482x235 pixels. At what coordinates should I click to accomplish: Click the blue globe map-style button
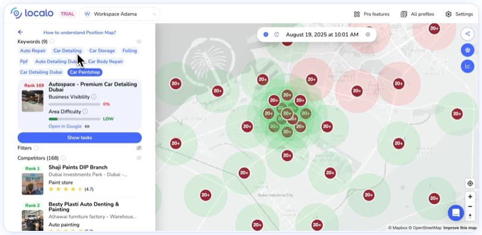468,50
